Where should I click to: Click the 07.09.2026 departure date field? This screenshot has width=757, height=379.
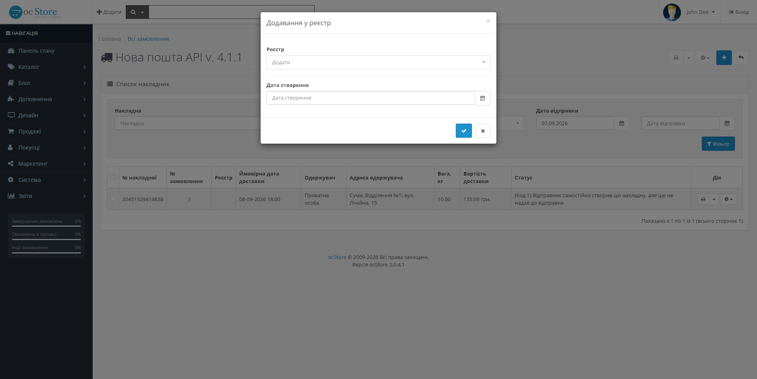(575, 123)
